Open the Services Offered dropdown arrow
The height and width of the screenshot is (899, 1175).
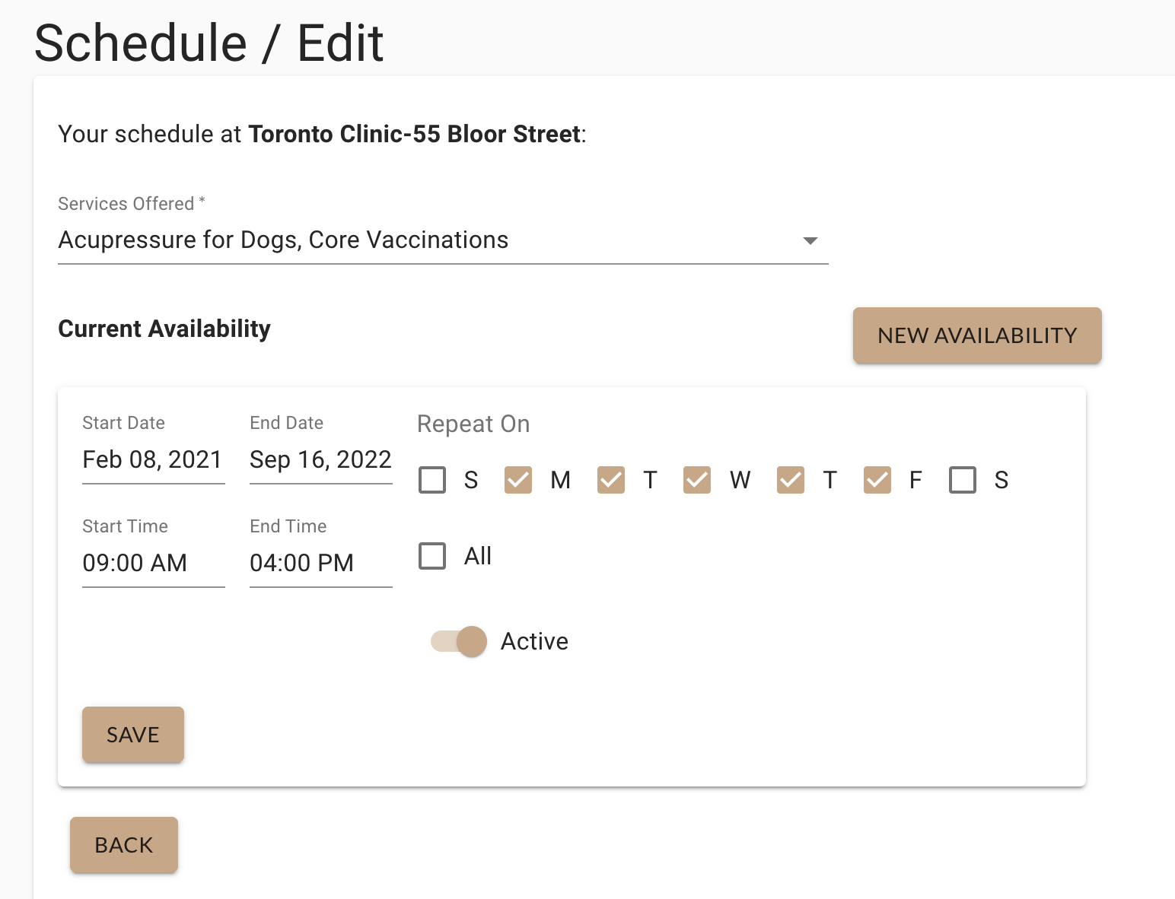(x=810, y=241)
